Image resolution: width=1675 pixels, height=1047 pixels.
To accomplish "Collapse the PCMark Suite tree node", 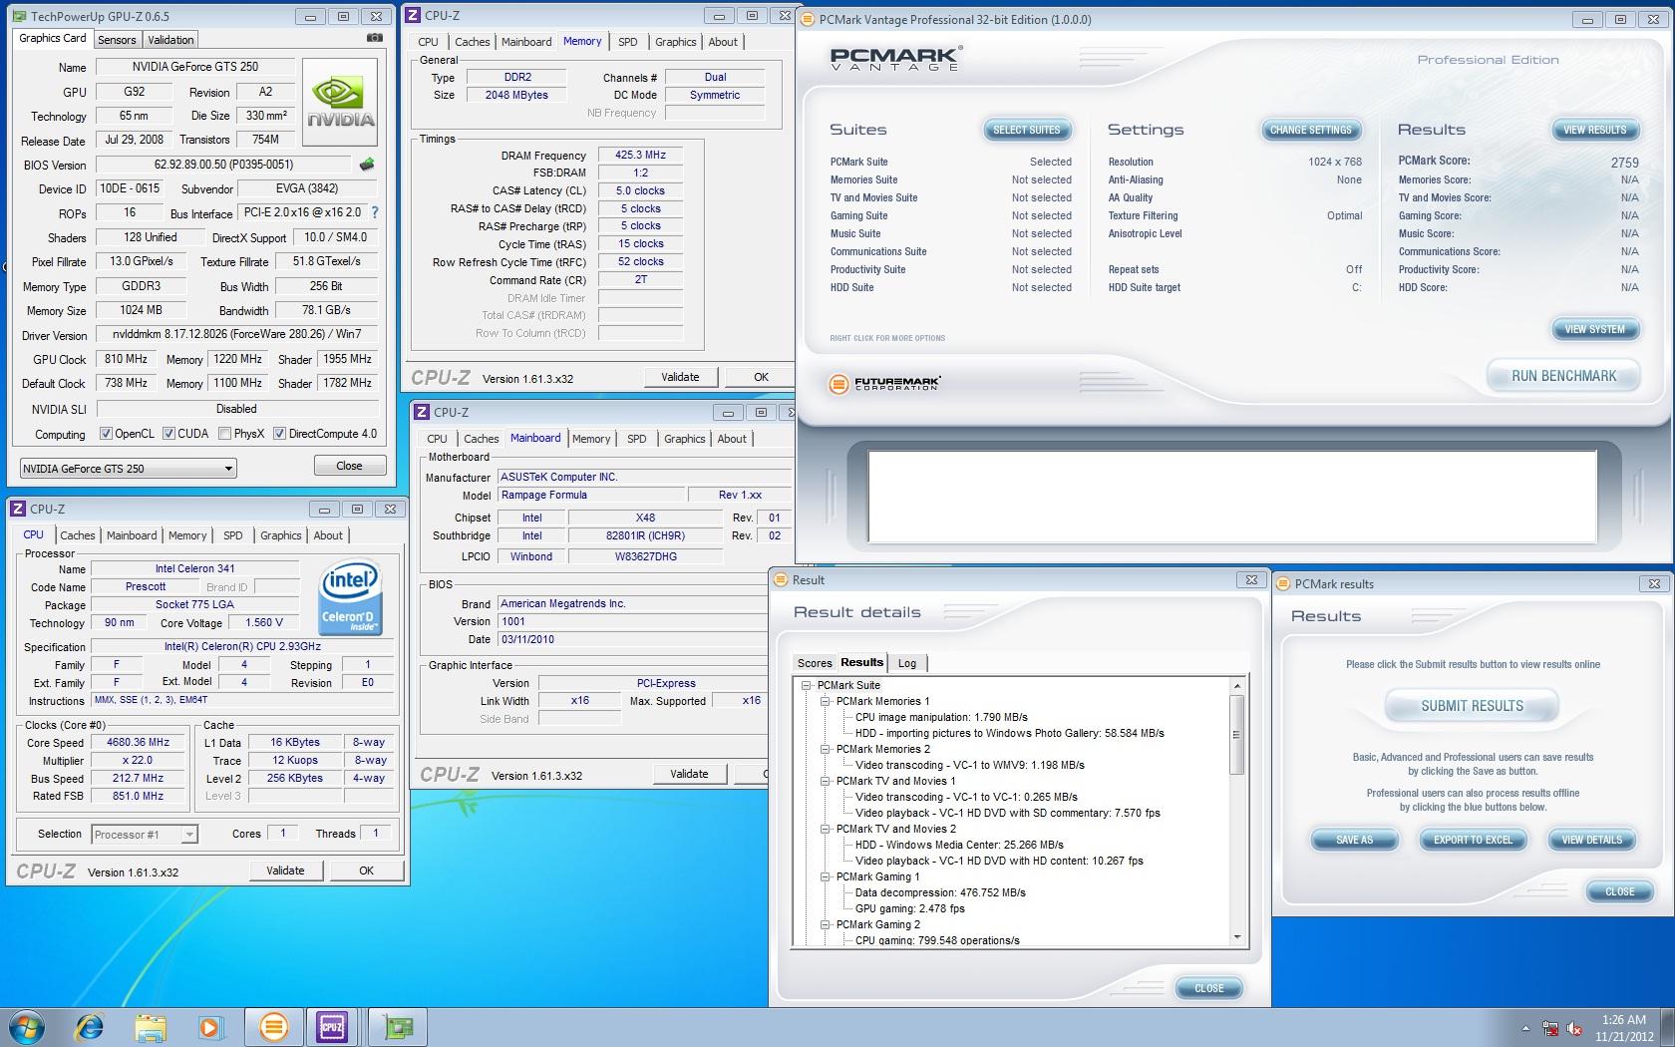I will click(x=807, y=685).
